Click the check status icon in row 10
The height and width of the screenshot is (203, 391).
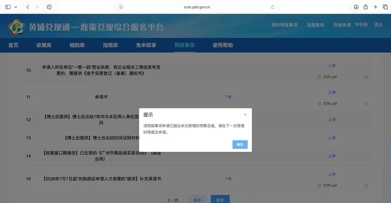pyautogui.click(x=366, y=77)
